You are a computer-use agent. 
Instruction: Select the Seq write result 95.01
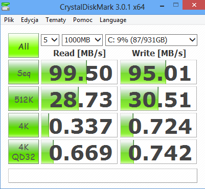point(158,72)
